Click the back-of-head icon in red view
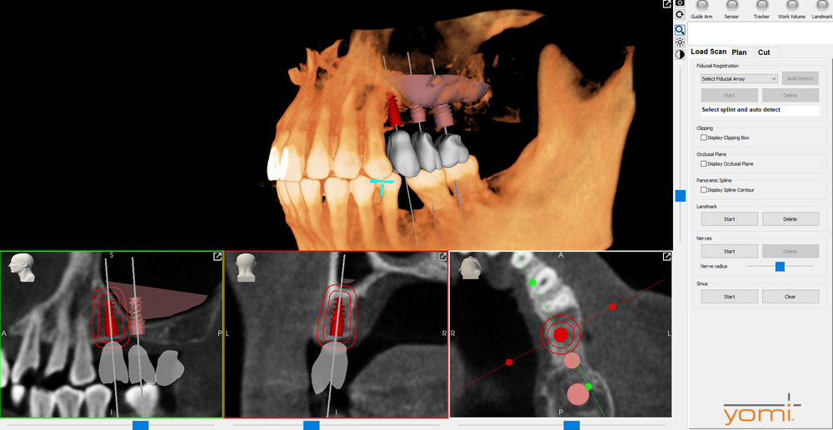833x430 pixels. (247, 267)
